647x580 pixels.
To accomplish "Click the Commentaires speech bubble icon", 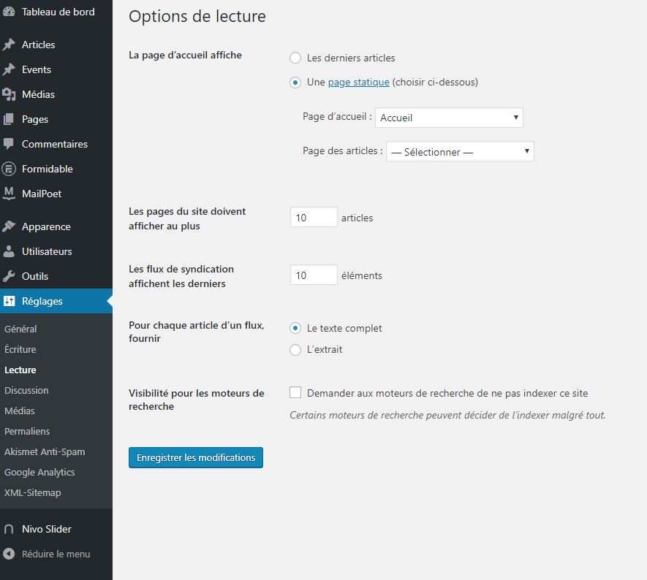I will (x=9, y=144).
